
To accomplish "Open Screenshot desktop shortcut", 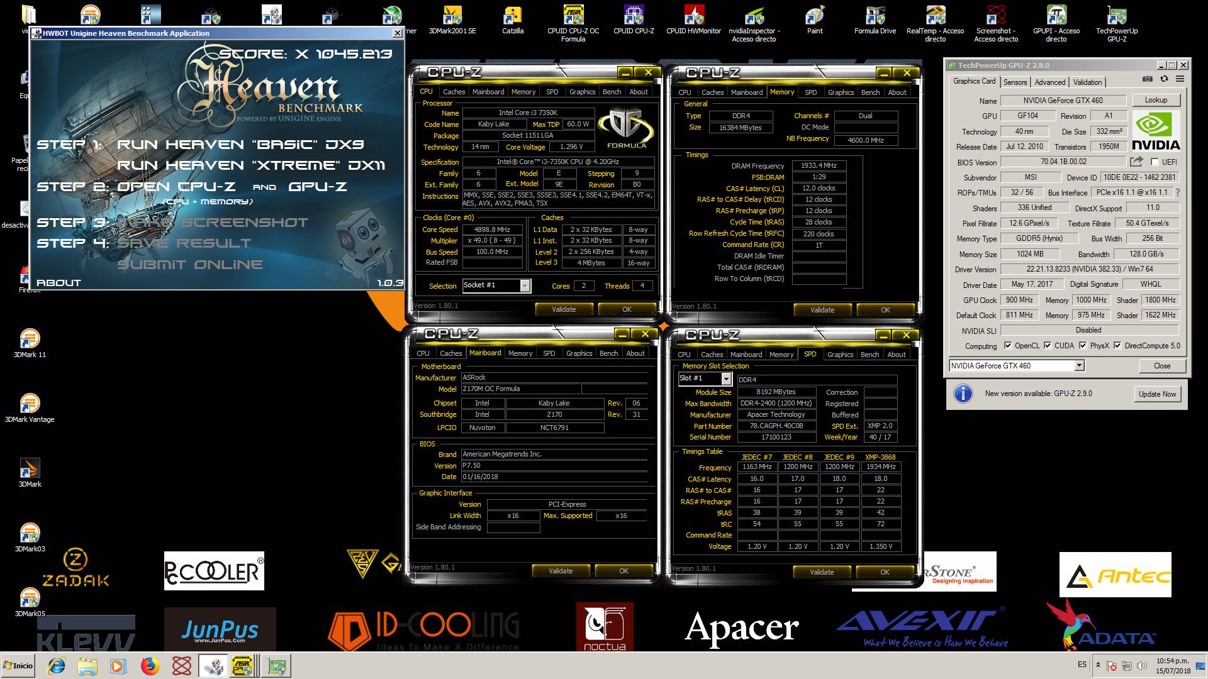I will [x=996, y=24].
